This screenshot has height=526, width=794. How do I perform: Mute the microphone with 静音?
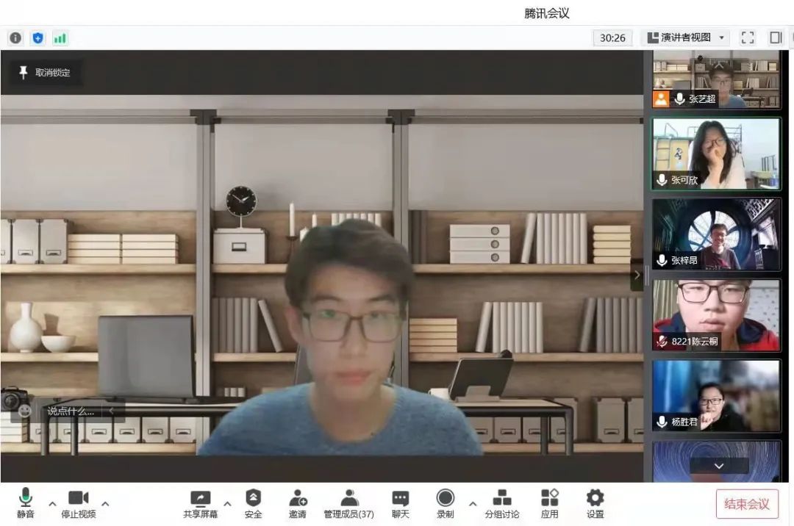(x=26, y=504)
